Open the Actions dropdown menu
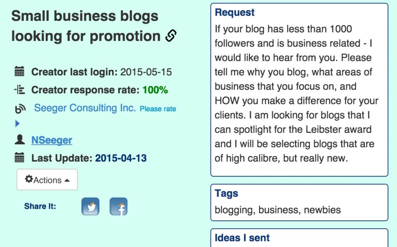Viewport: 397px width, 247px height. [47, 180]
